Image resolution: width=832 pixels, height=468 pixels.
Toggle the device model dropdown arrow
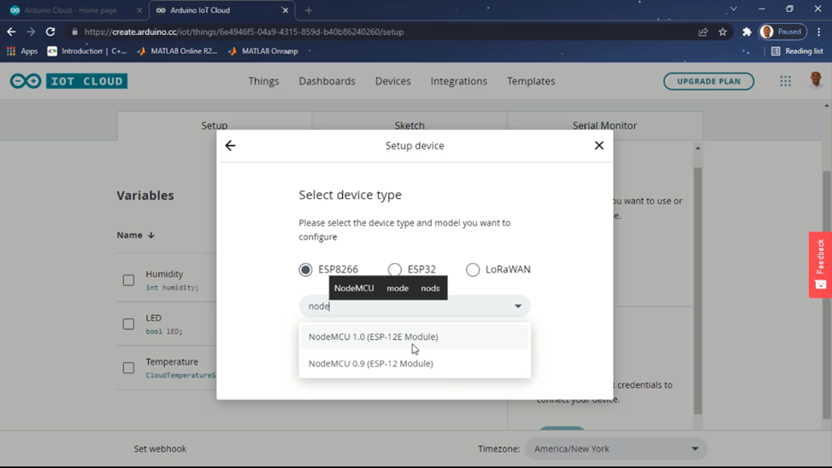[518, 306]
